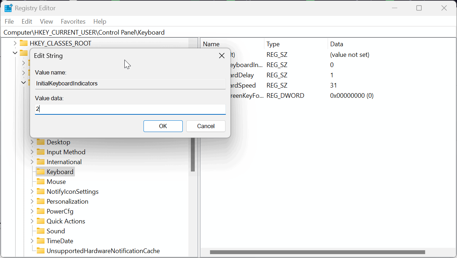
Task: Select the Desktop key
Action: point(58,142)
